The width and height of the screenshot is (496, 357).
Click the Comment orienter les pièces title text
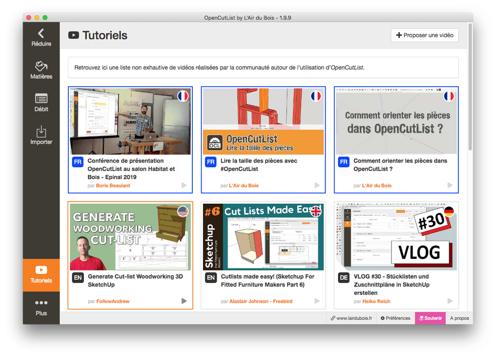400,164
